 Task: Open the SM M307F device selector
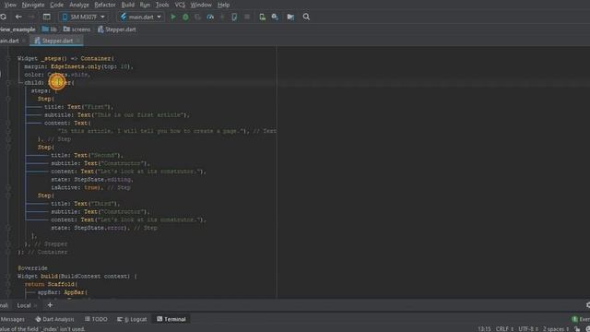[x=84, y=17]
